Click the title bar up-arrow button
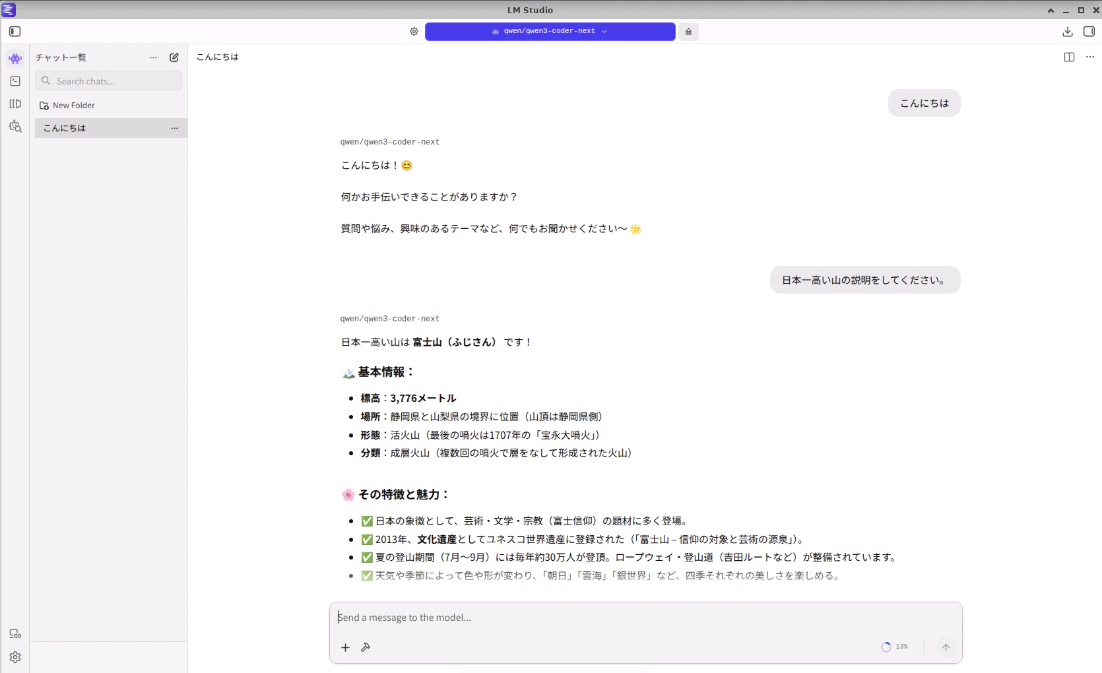The image size is (1102, 673). [1051, 10]
